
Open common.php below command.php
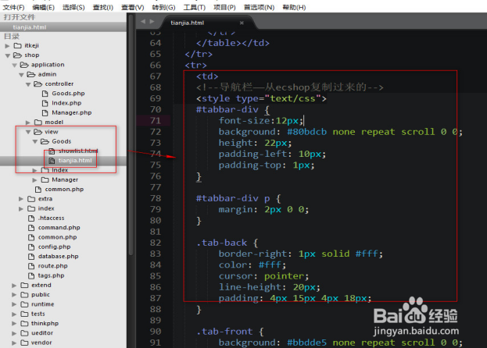point(58,237)
